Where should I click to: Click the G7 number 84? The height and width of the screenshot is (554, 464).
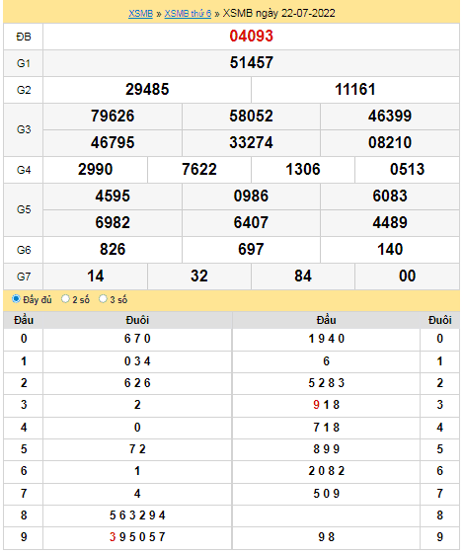pyautogui.click(x=303, y=276)
